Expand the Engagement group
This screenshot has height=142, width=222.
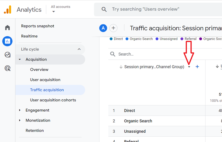click(x=20, y=110)
